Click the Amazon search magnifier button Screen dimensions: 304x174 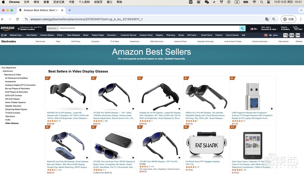pos(242,28)
